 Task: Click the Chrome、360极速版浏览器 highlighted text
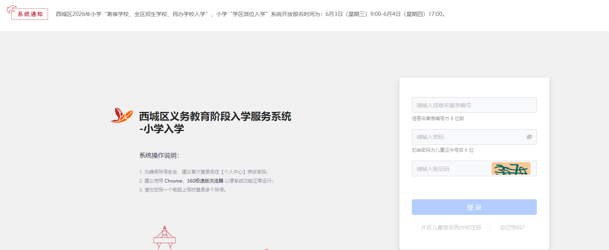(194, 181)
